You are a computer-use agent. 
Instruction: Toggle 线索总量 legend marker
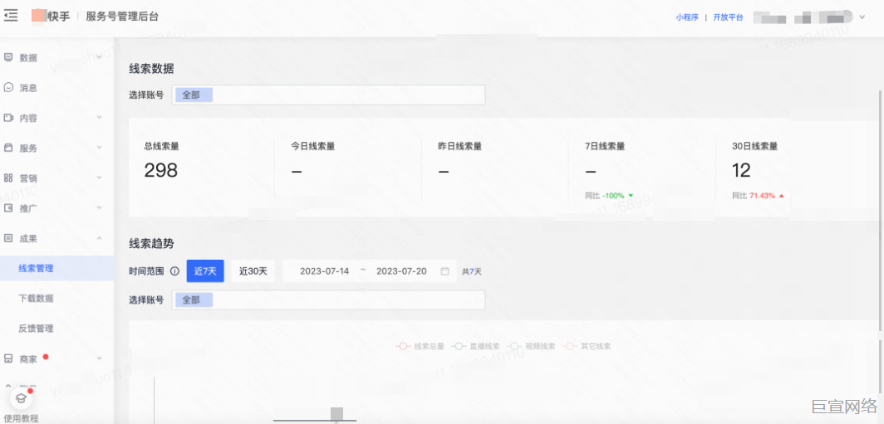coord(403,346)
